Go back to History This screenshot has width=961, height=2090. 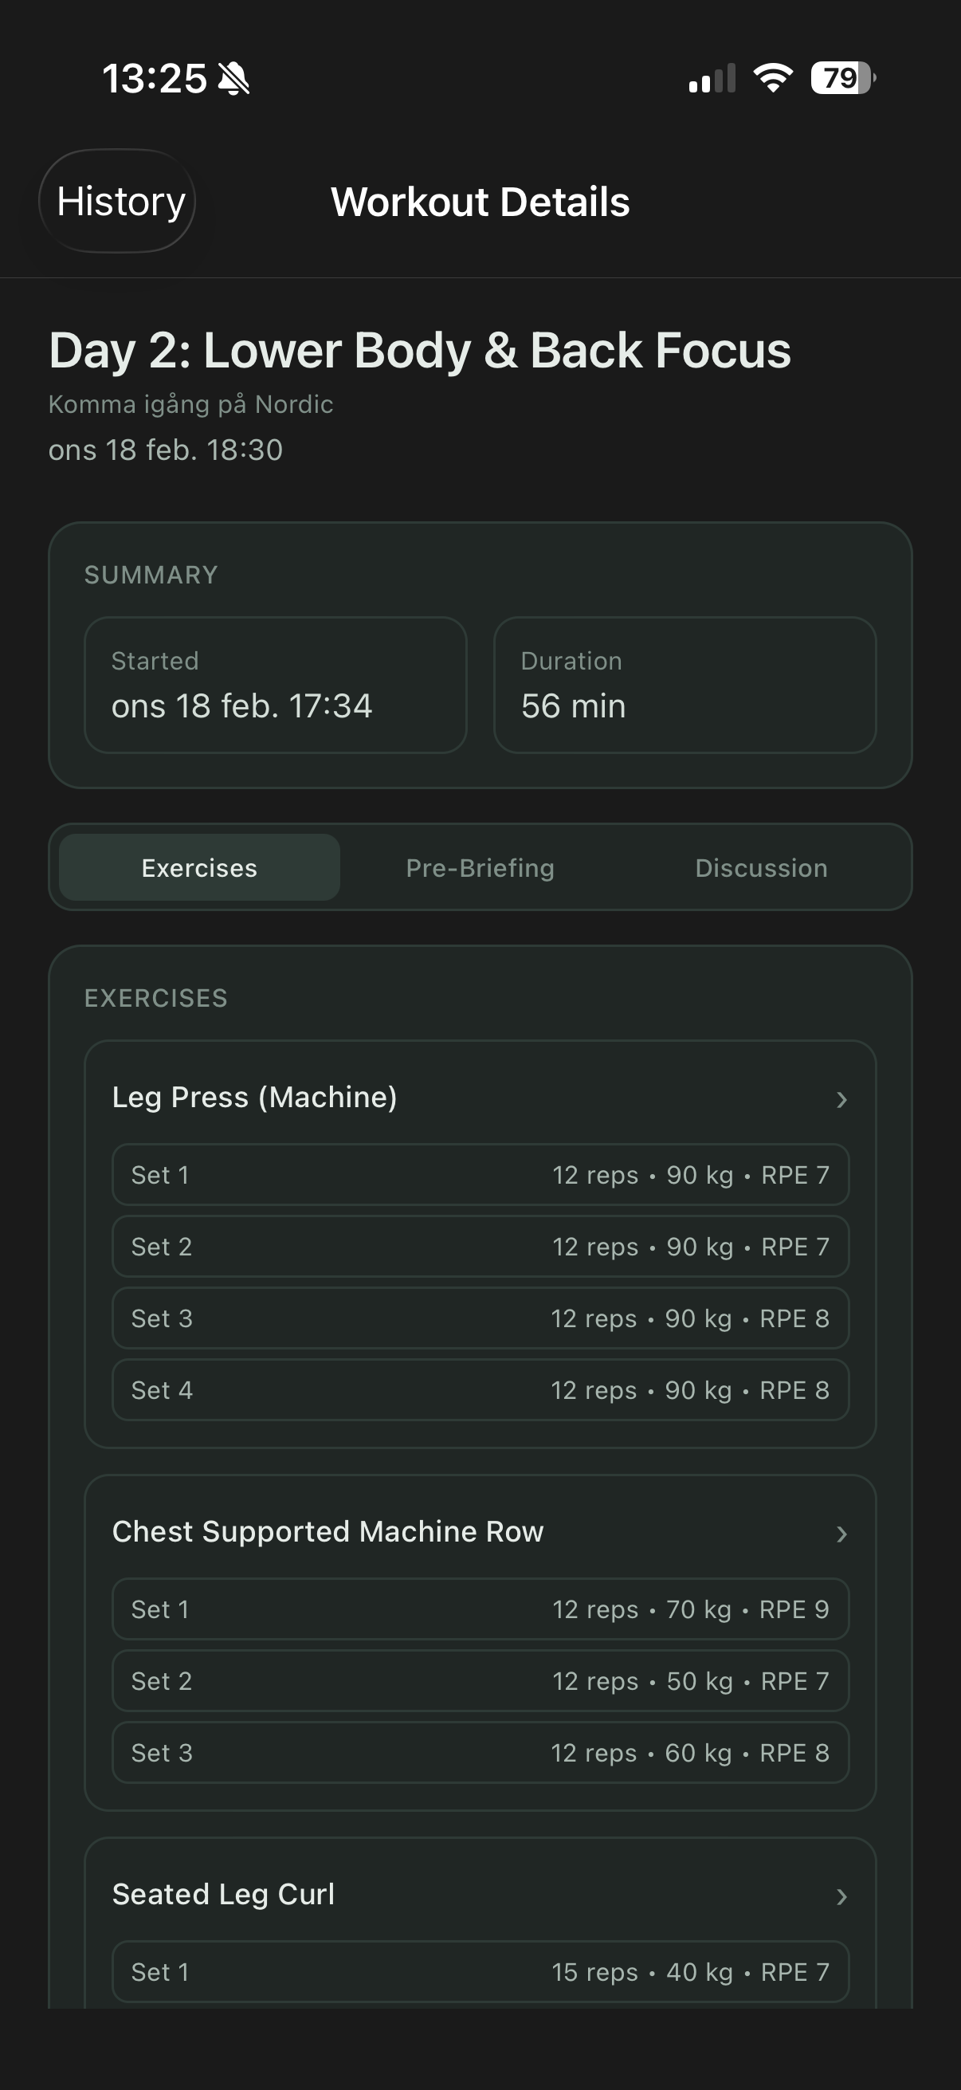[x=120, y=201]
